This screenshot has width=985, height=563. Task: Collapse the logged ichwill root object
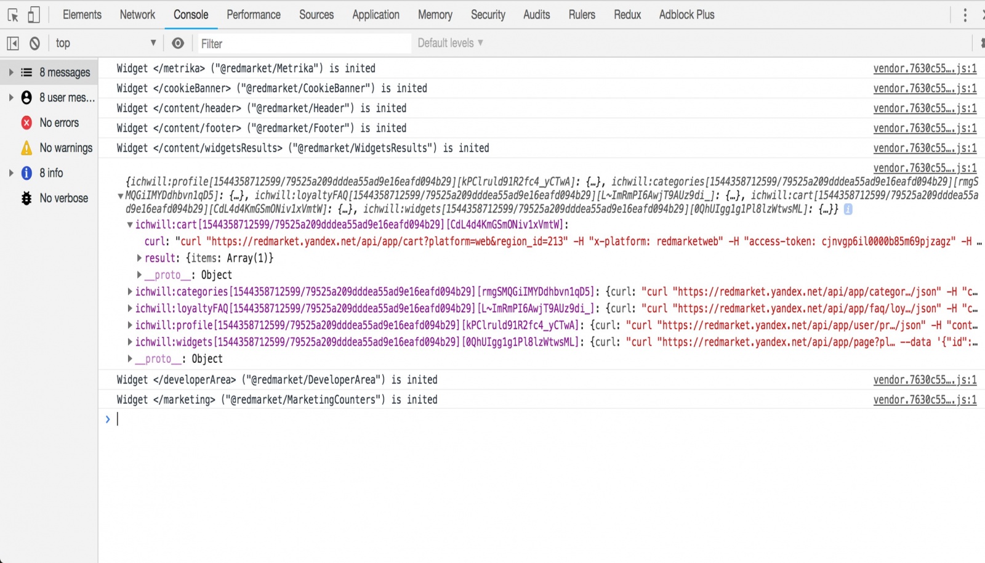click(x=121, y=196)
